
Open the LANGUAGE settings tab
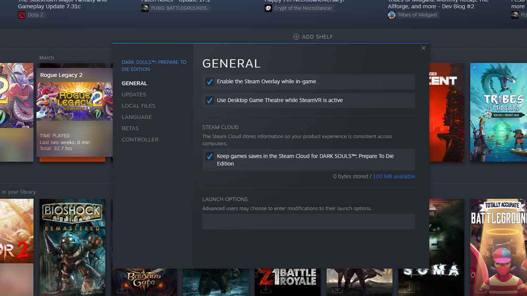click(137, 117)
